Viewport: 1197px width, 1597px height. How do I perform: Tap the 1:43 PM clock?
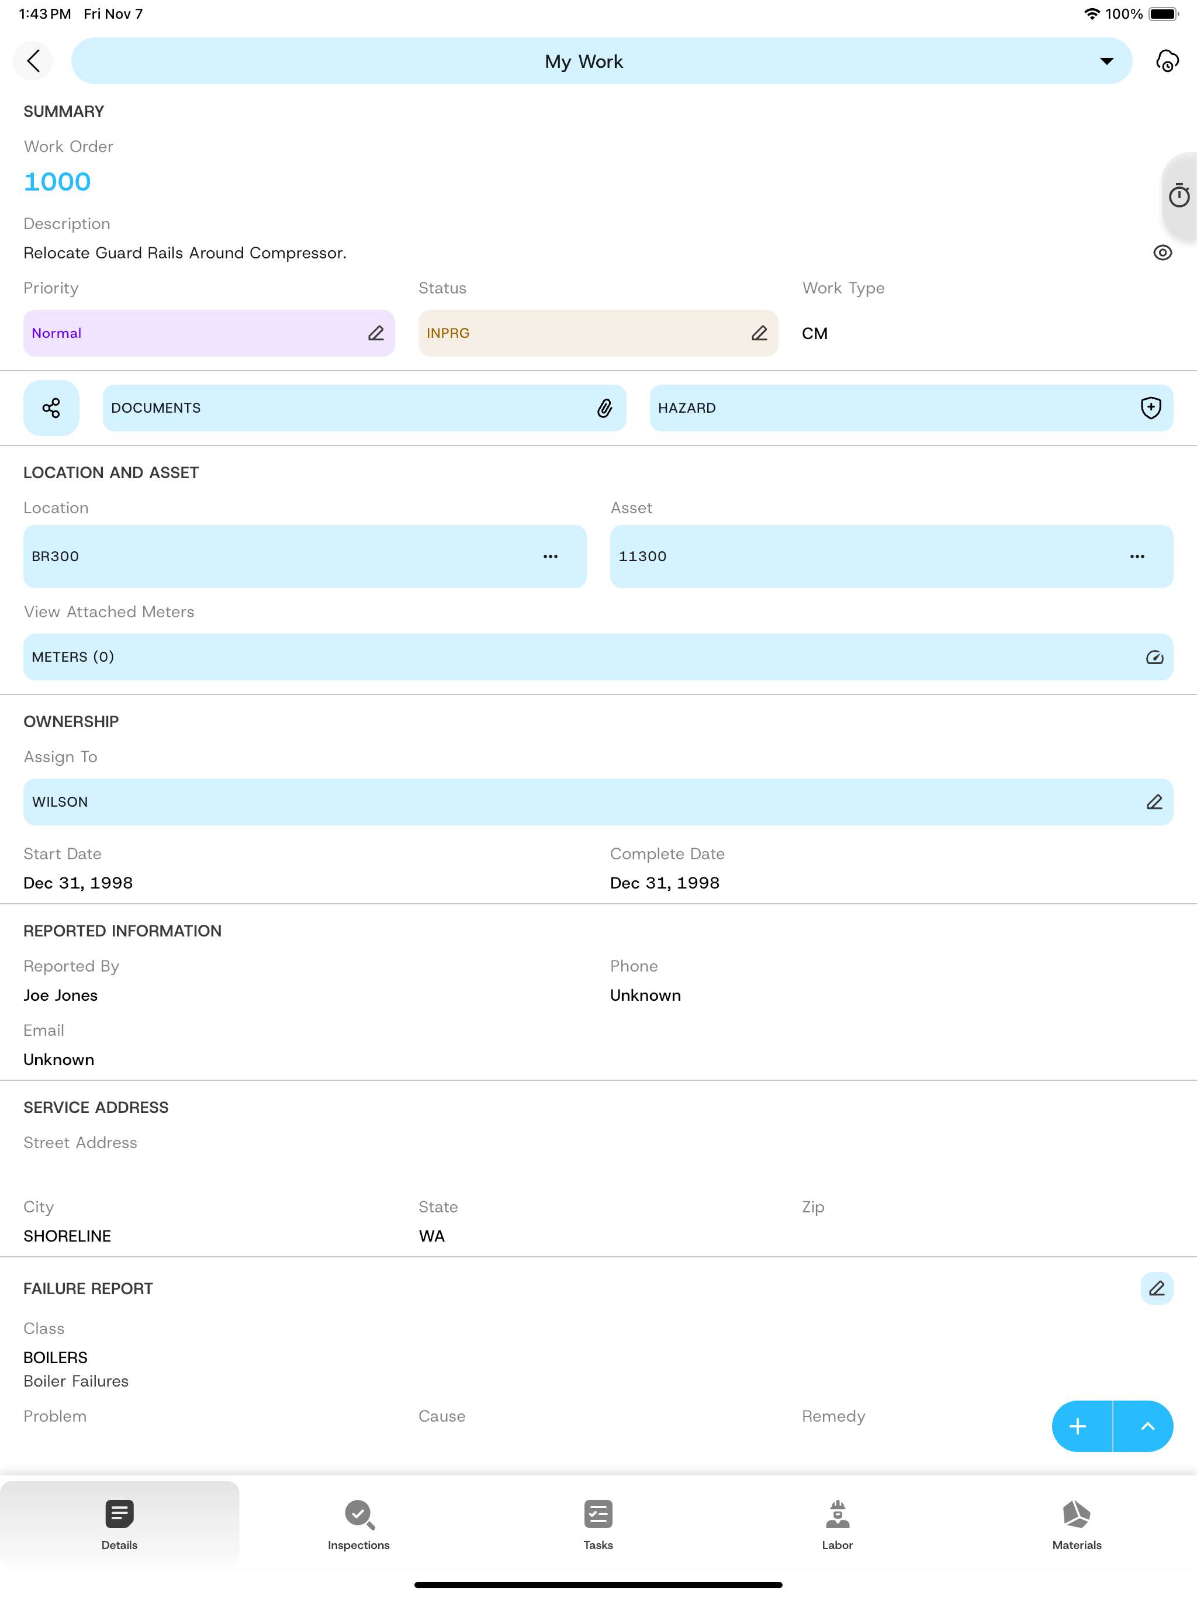click(x=45, y=13)
